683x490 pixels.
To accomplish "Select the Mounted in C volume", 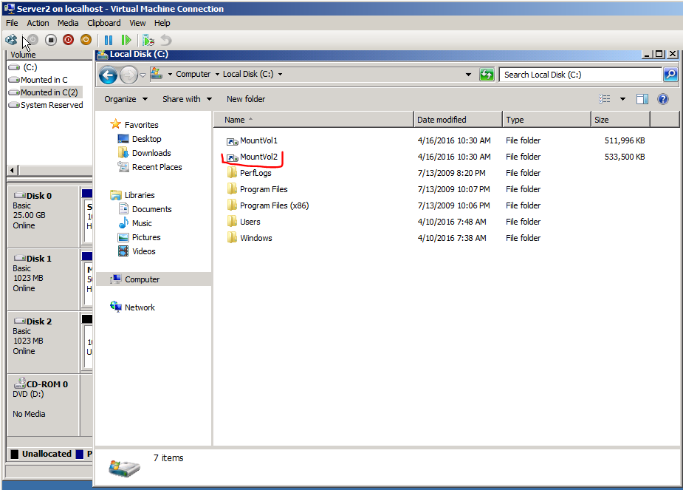I will point(44,80).
